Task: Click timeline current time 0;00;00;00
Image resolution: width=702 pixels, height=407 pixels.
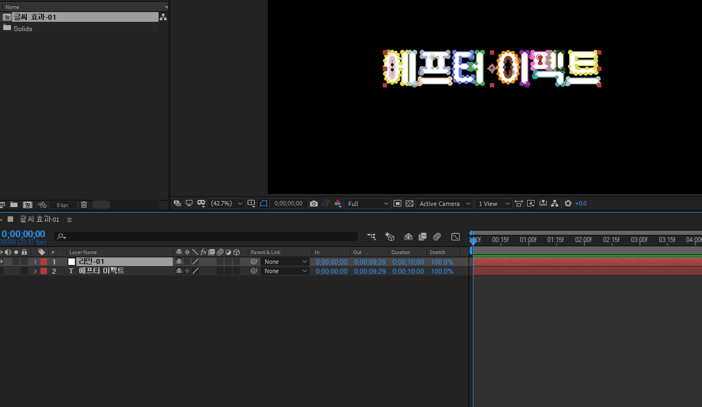Action: [23, 234]
